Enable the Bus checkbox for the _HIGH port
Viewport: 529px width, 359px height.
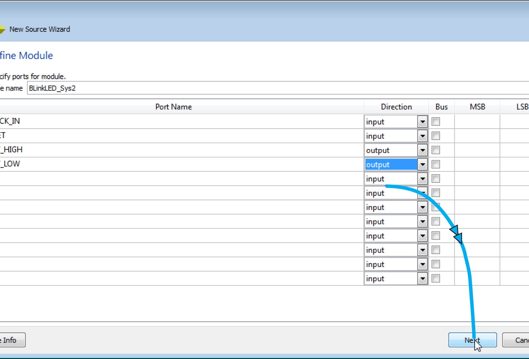click(x=436, y=150)
